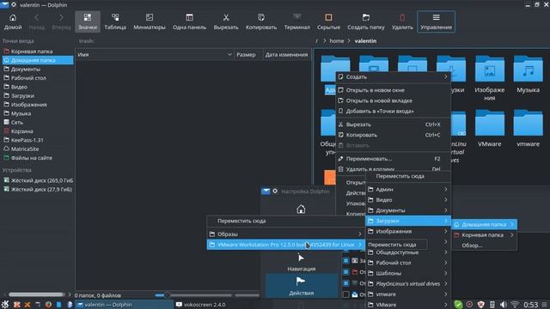Choose Переименовать... in context menu
Image resolution: width=550 pixels, height=309 pixels.
(393, 159)
